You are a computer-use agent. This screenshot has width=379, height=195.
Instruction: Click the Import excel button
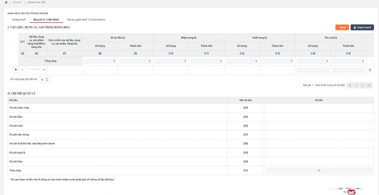[x=362, y=27]
